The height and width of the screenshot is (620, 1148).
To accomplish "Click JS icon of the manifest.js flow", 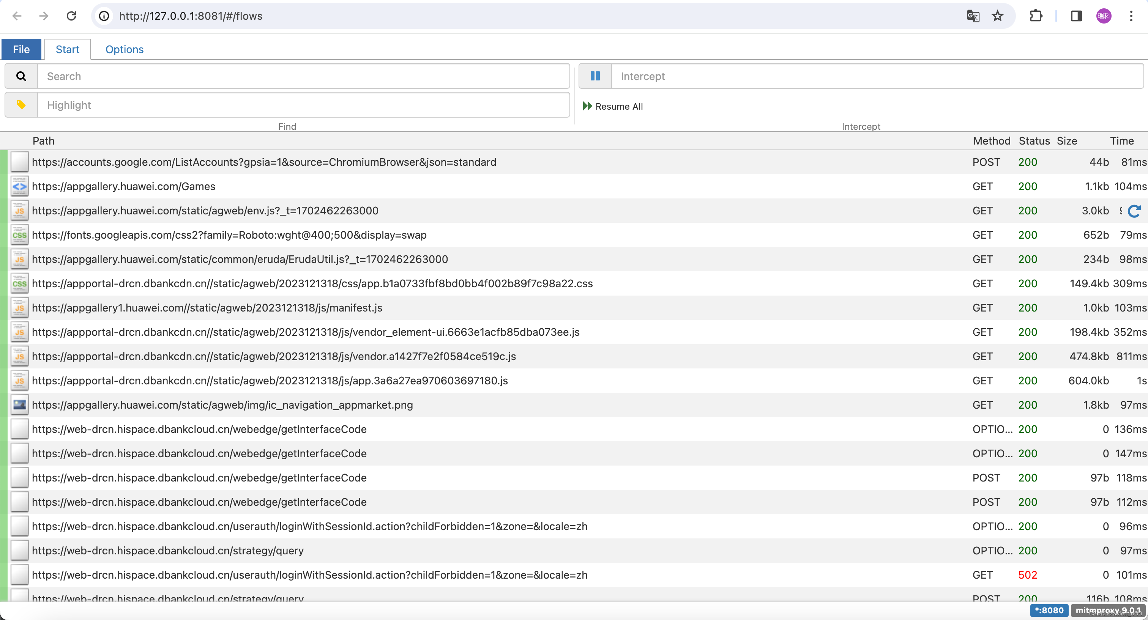I will (x=20, y=308).
